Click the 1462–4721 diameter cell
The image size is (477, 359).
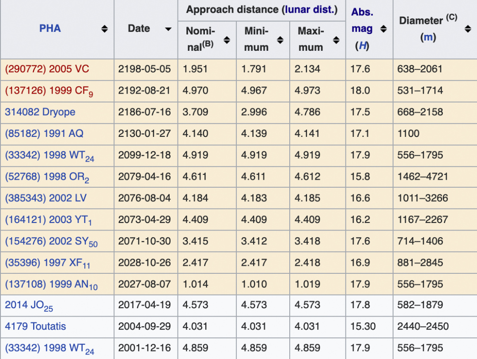(423, 177)
